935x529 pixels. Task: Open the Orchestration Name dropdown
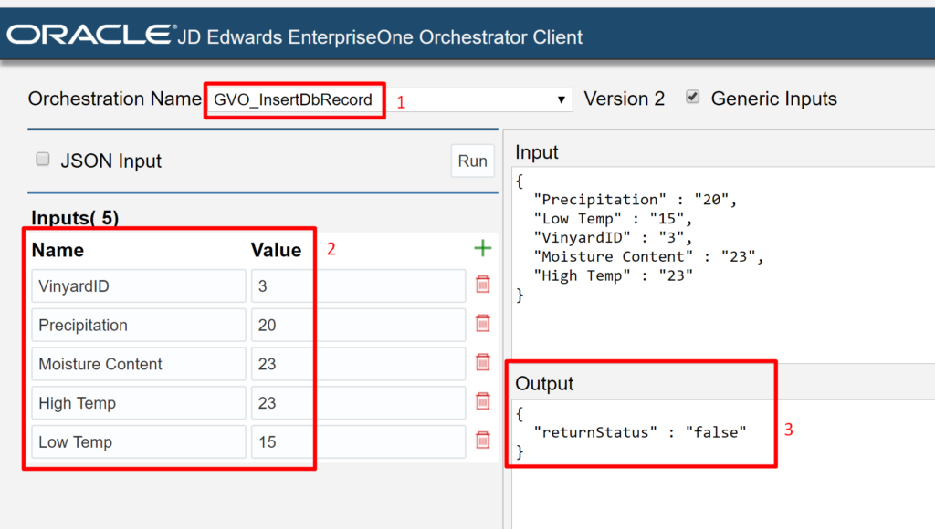(x=390, y=99)
